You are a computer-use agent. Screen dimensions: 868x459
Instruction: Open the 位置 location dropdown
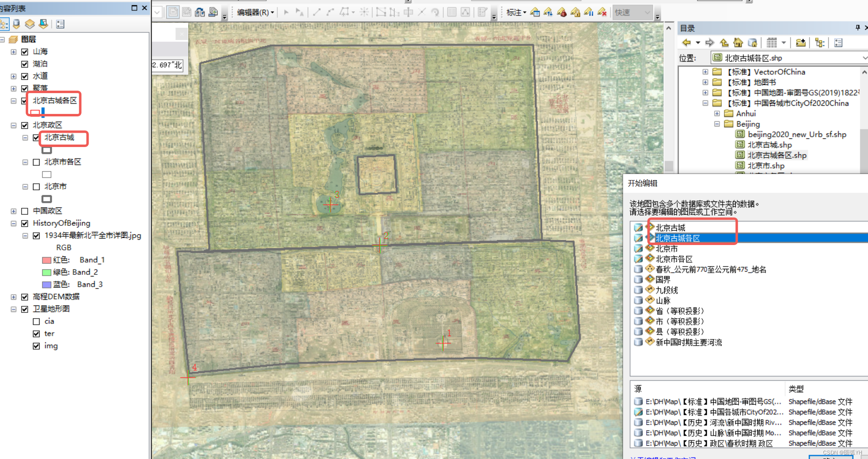point(864,58)
